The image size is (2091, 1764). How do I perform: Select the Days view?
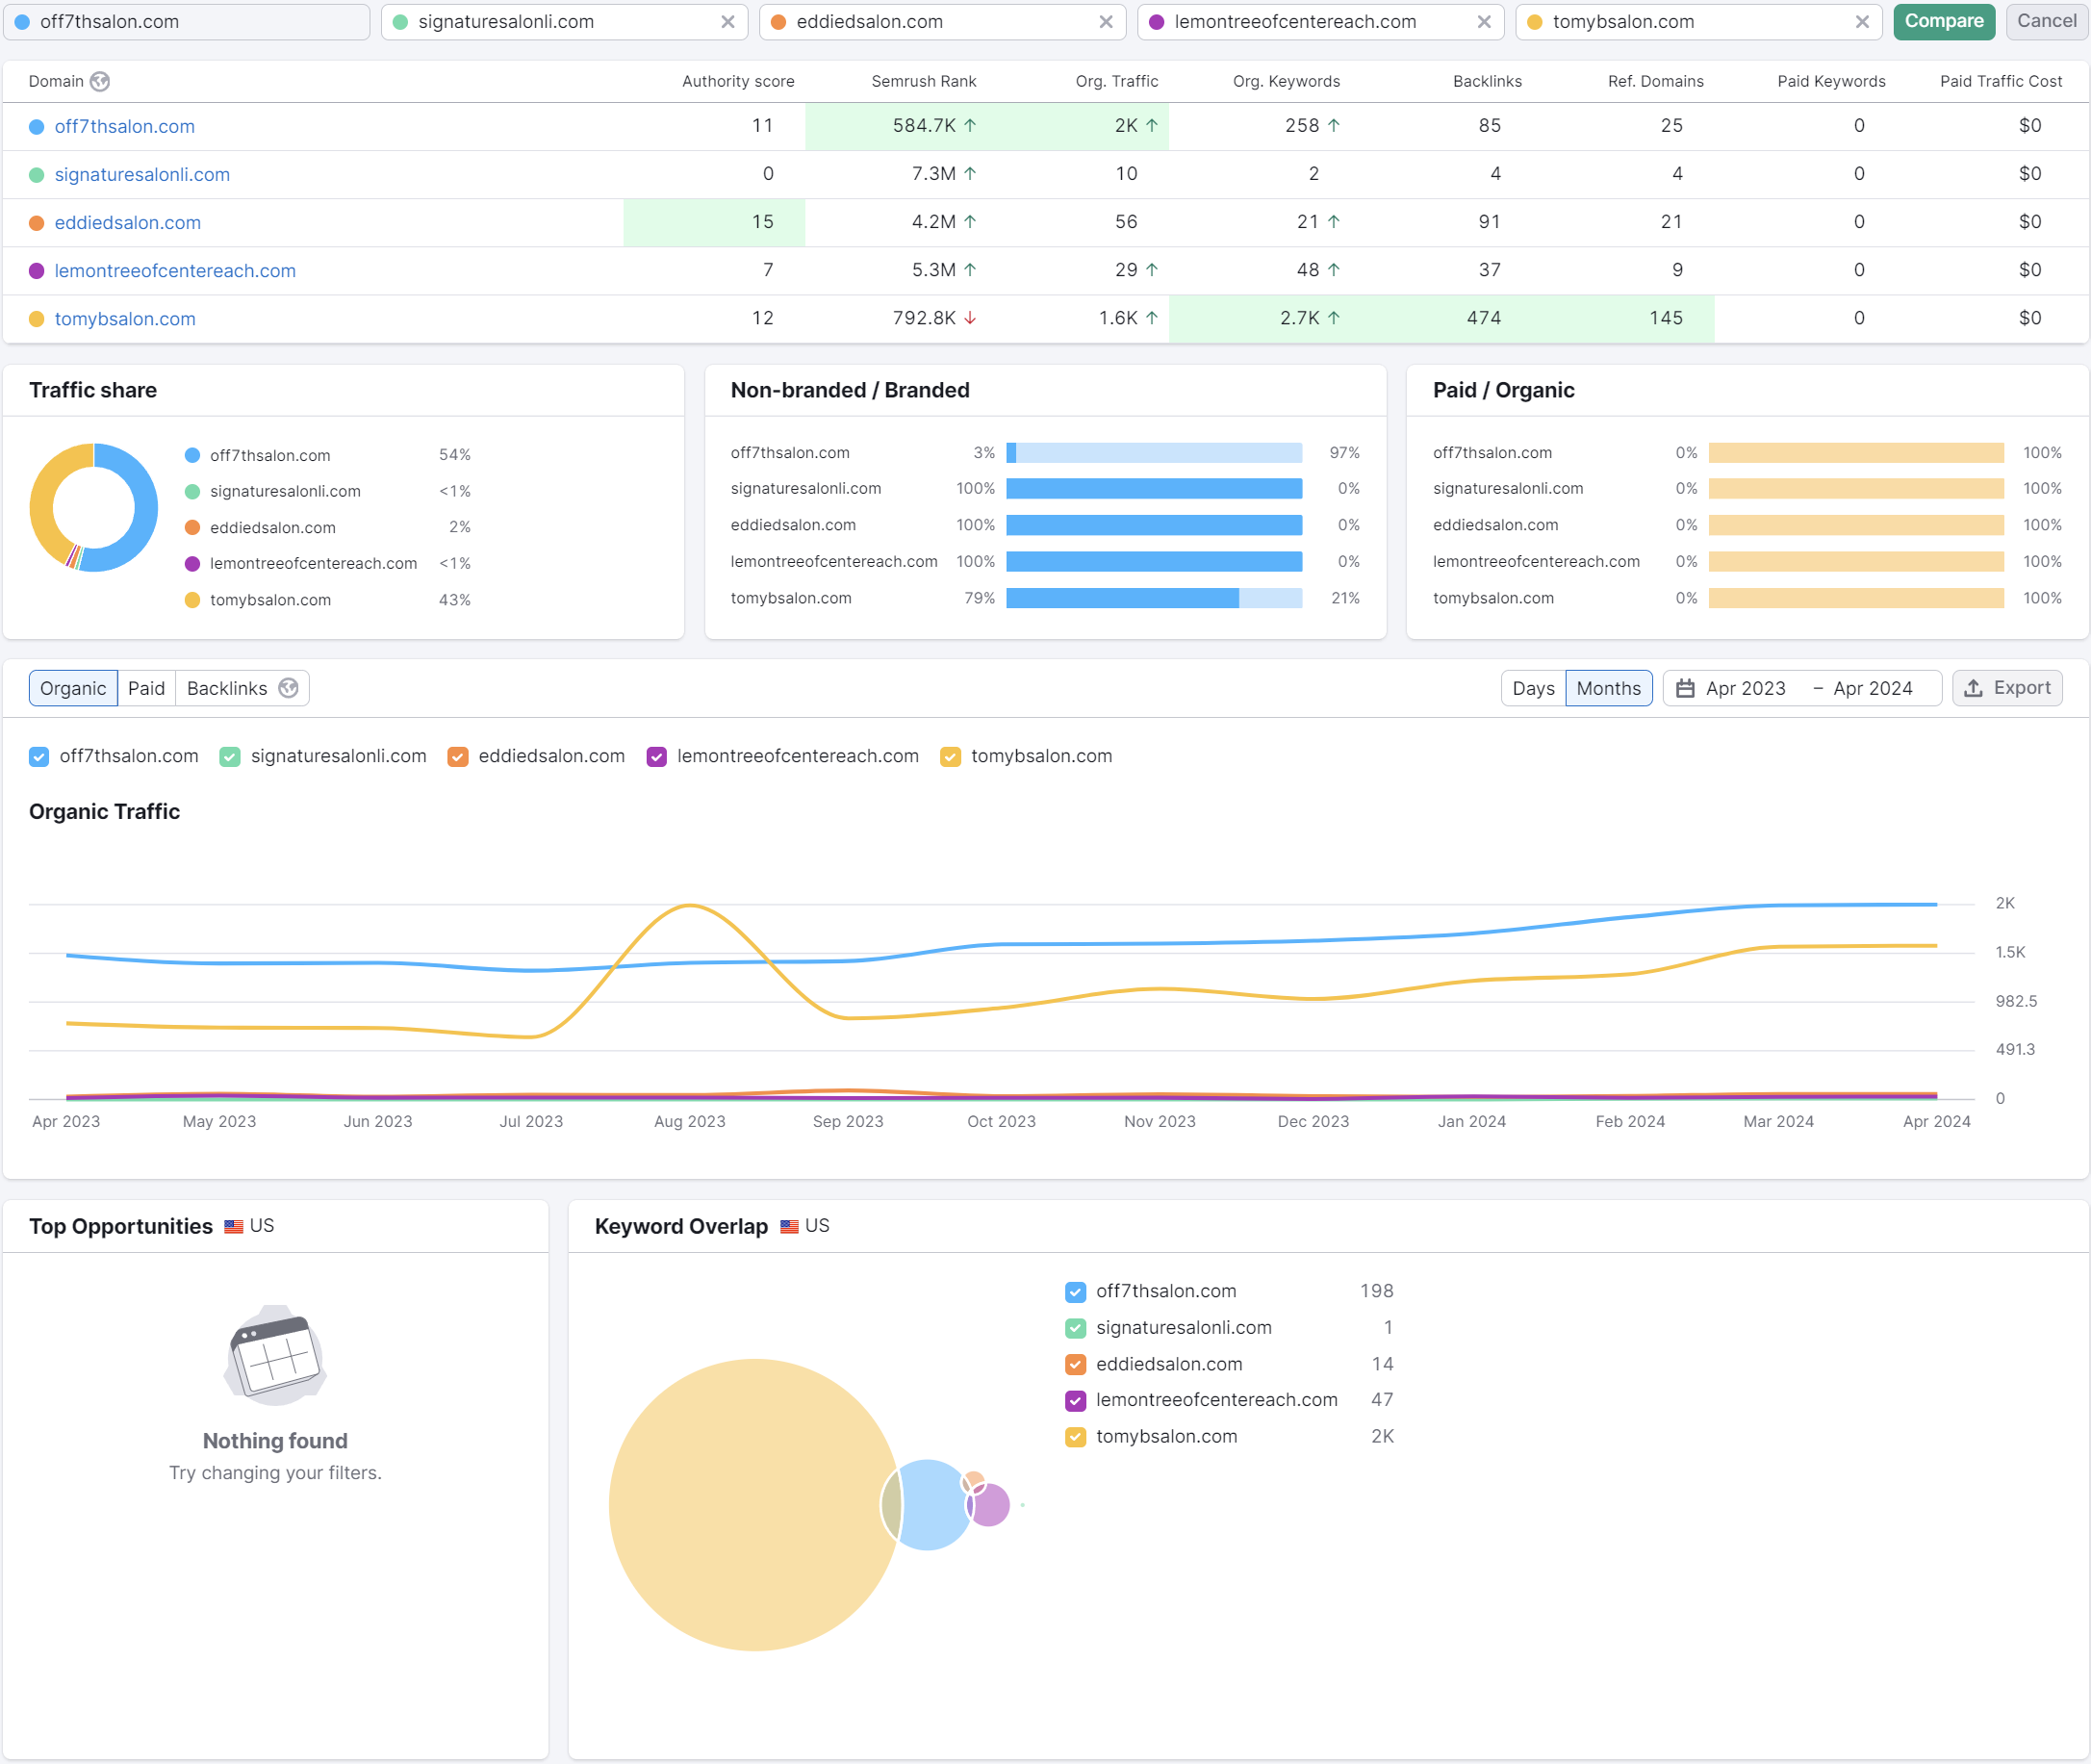pos(1533,688)
